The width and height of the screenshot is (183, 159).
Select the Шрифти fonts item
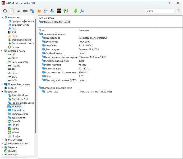[14, 136]
